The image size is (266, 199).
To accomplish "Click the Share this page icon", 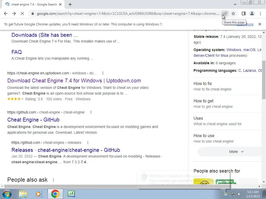I will 225,13.
